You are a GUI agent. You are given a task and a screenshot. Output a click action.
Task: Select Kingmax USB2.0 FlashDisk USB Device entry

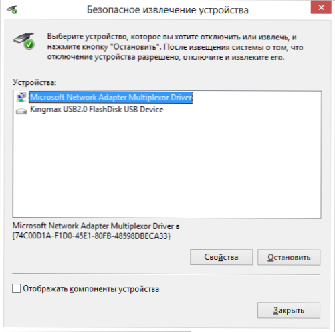tap(97, 110)
